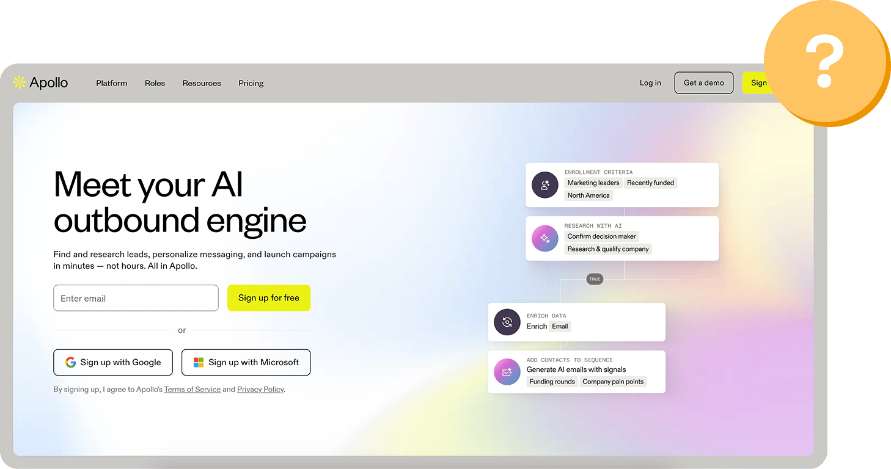Viewport: 891px width, 469px height.
Task: Open the Terms of Service link
Action: [x=193, y=390]
